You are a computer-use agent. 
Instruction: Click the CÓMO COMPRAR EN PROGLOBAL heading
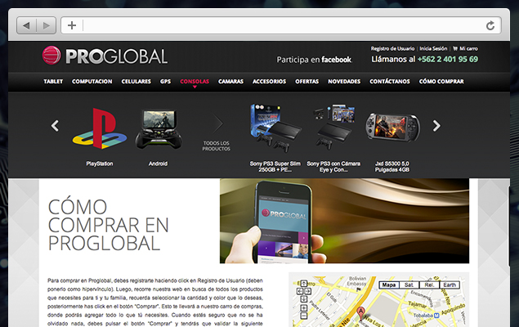point(108,225)
